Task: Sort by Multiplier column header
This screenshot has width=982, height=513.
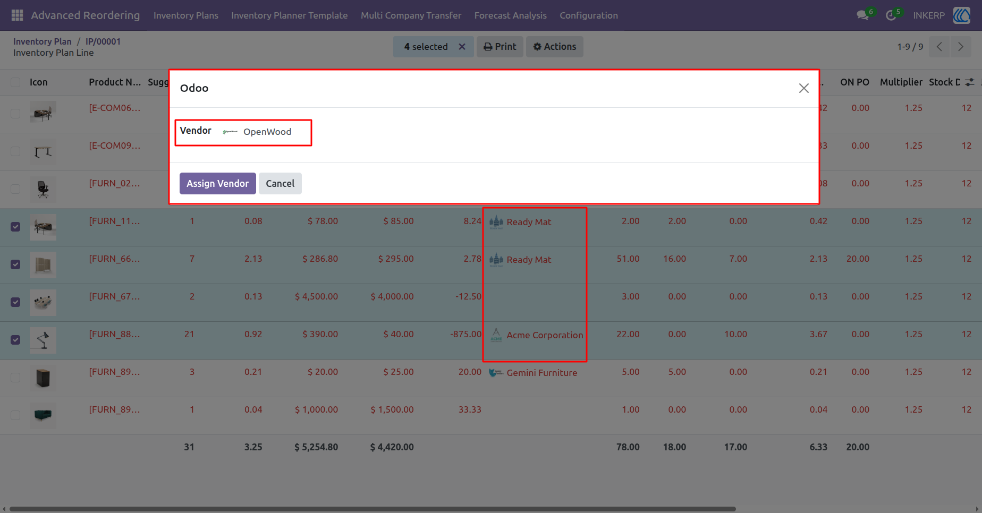Action: pyautogui.click(x=901, y=82)
